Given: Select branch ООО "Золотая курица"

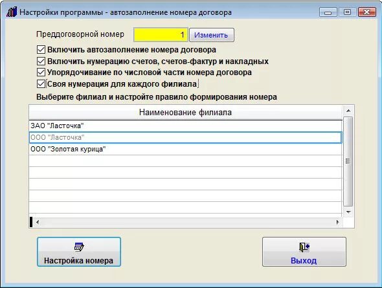Looking at the screenshot, I should 185,149.
